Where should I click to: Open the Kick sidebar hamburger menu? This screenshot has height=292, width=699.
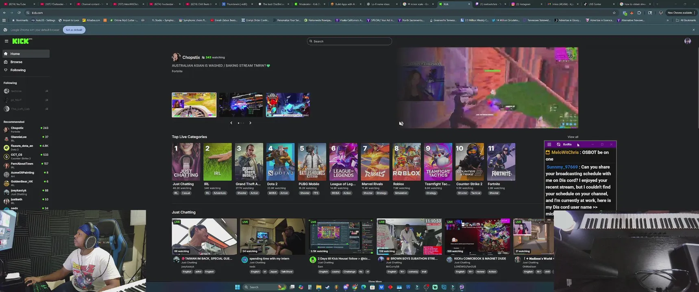tap(7, 41)
